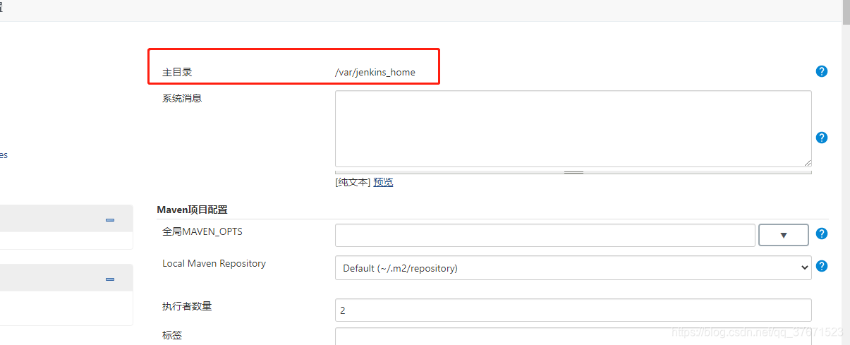Click the 预览 link below system message

point(383,182)
